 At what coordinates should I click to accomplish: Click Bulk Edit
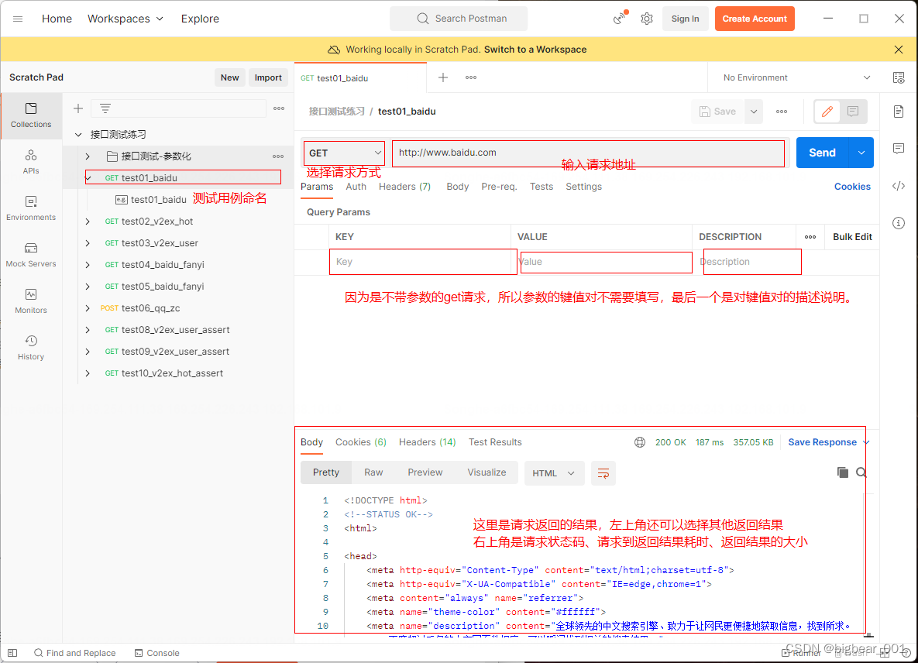[852, 237]
